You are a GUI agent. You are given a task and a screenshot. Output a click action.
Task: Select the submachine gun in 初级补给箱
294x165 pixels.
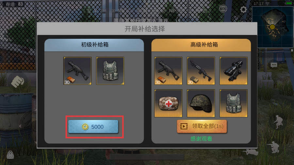[77, 71]
